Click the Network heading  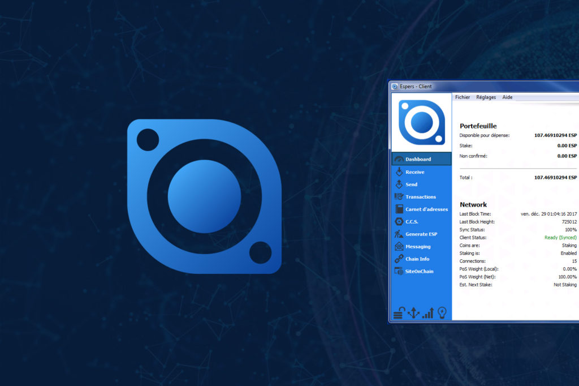pos(473,204)
